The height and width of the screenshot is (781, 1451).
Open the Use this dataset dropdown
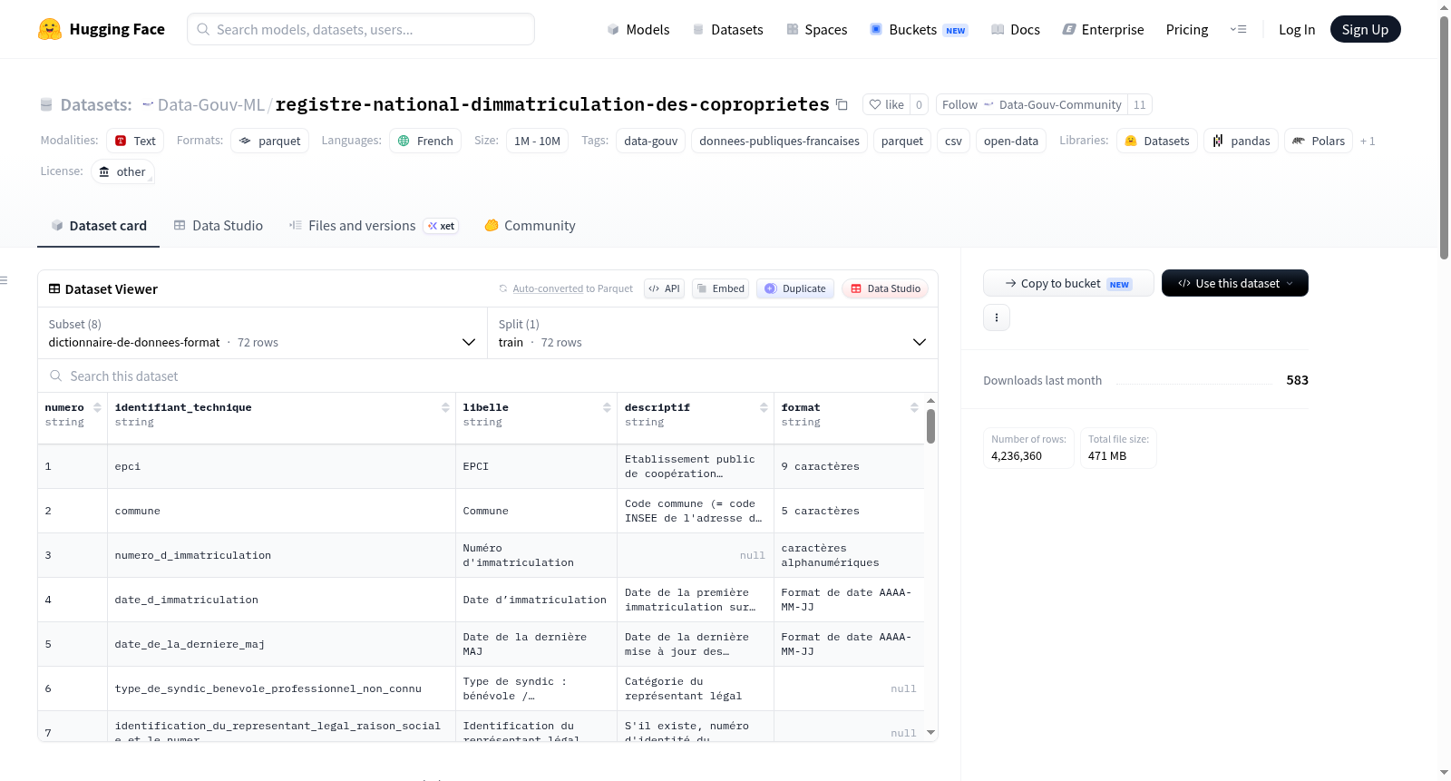(x=1235, y=283)
